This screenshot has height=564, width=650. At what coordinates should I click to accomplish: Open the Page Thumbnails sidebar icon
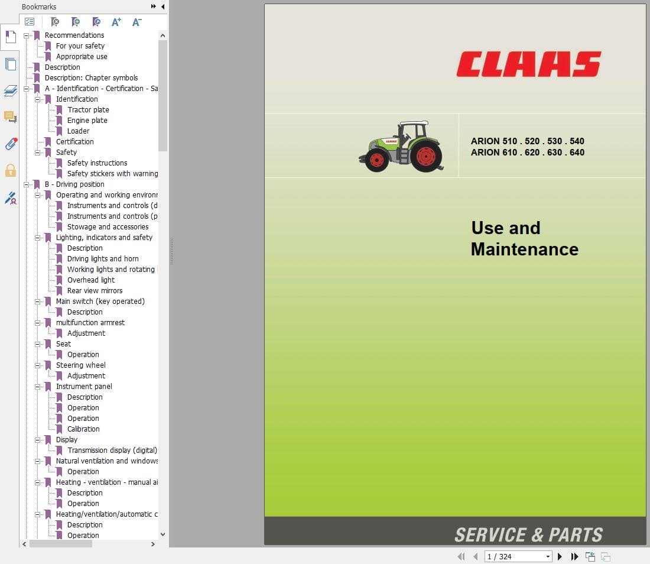click(11, 64)
